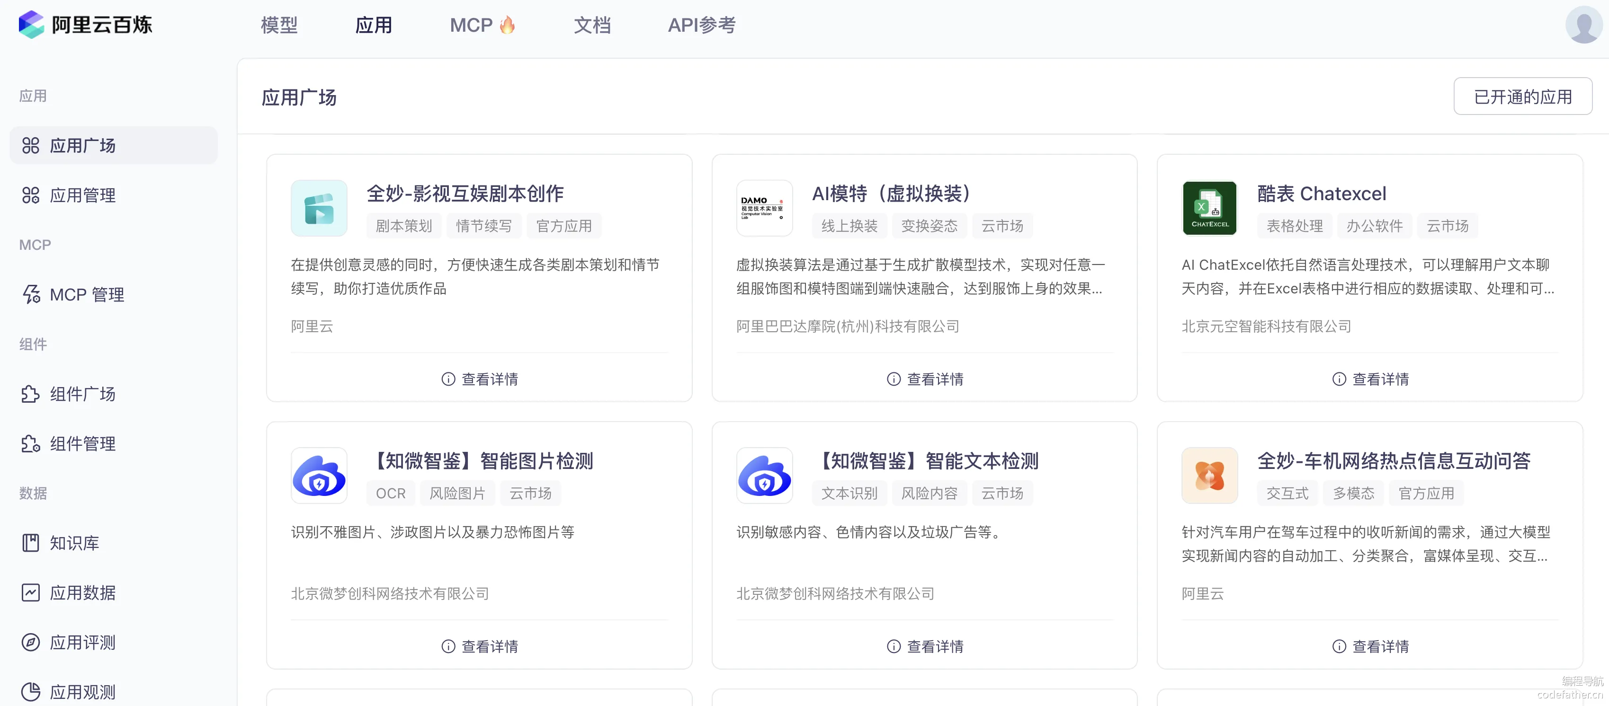Click info icon on 酷表 Chatexcel card
Viewport: 1609px width, 706px height.
pos(1339,379)
